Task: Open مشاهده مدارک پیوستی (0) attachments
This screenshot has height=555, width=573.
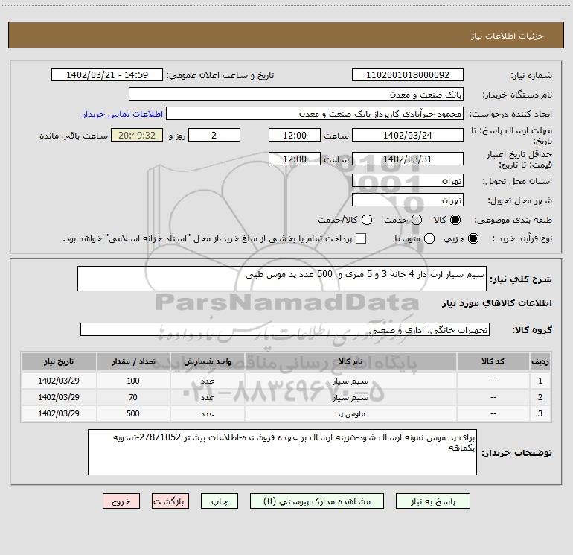Action: 317,501
